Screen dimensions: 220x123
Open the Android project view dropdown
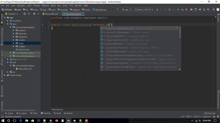pos(12,14)
